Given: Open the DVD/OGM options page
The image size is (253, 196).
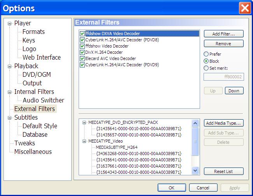Looking at the screenshot, I should pos(37,74).
